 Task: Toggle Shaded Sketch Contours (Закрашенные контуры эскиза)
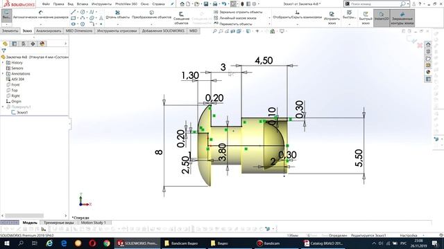coord(402,18)
